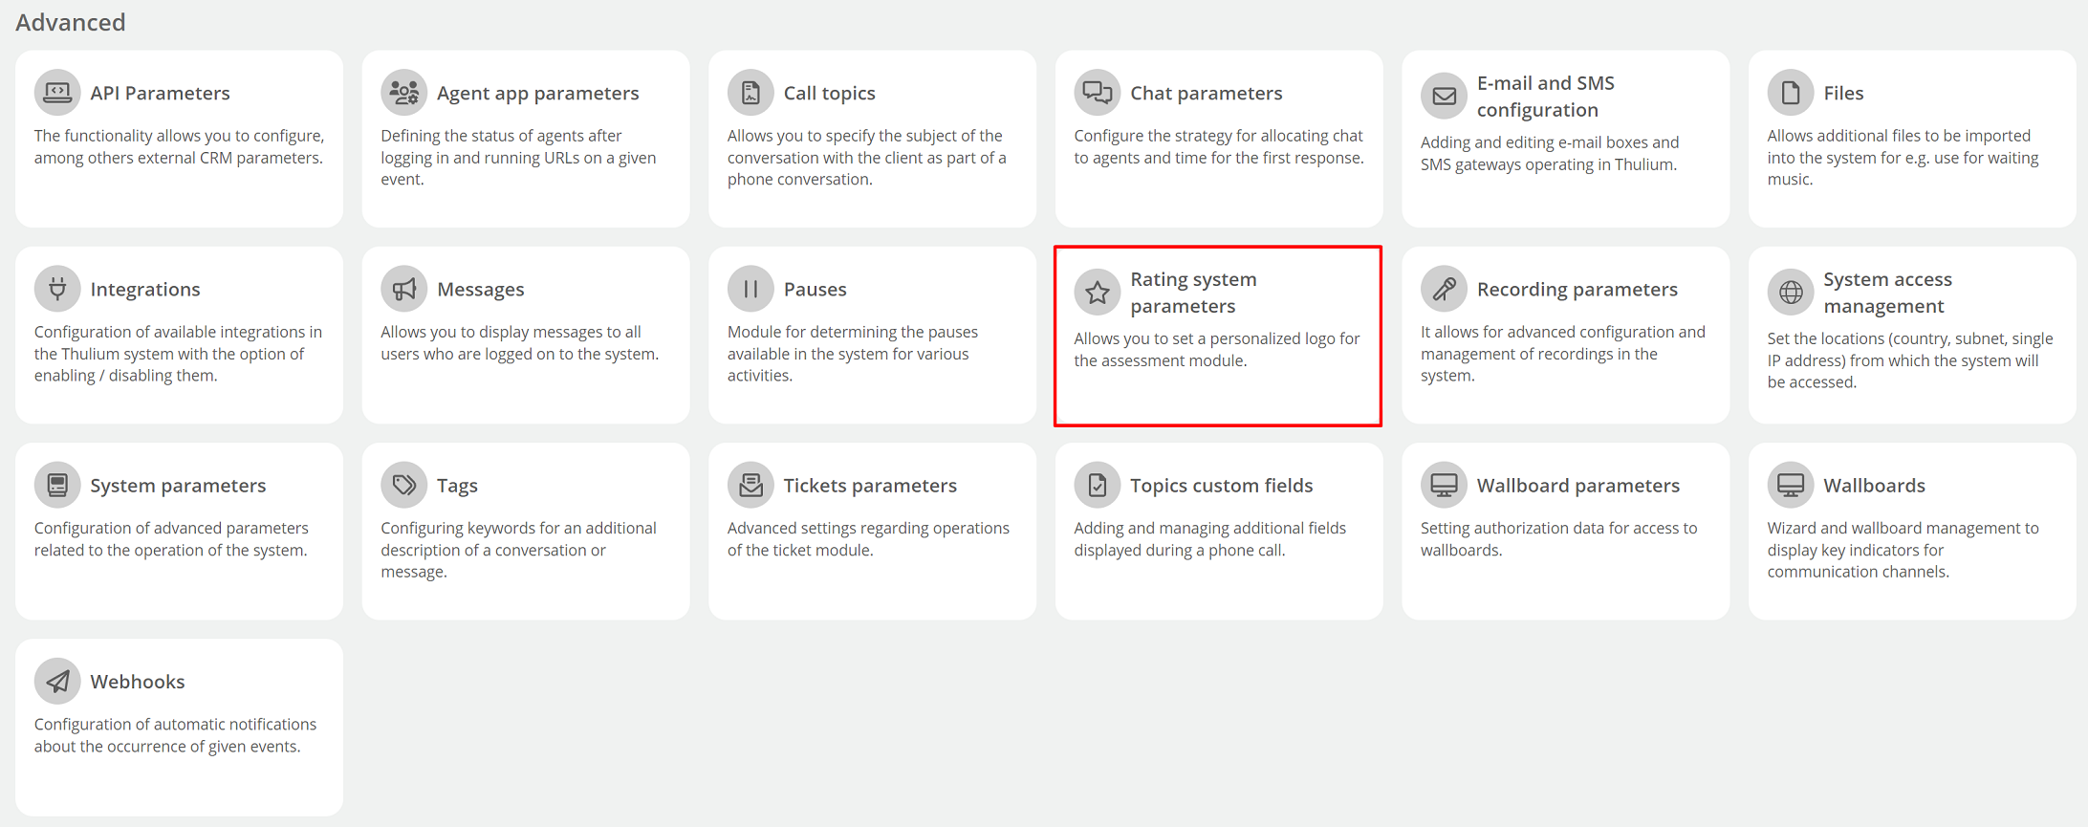Click the Agent app parameters people icon
The height and width of the screenshot is (827, 2088).
coord(404,93)
